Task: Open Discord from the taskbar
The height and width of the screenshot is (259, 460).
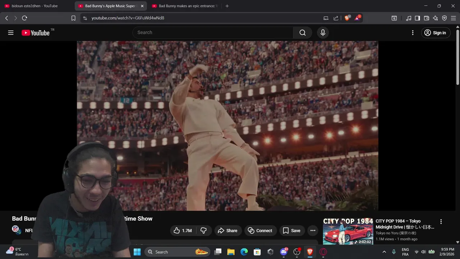Action: (x=284, y=252)
